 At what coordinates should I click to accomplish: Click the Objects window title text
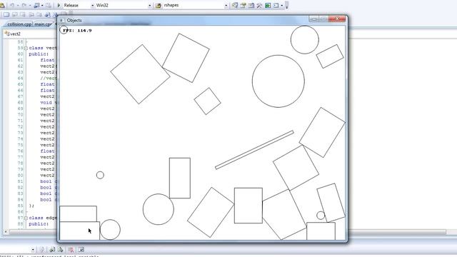click(74, 20)
